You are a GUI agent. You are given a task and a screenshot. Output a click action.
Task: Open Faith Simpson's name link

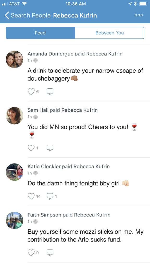[44, 215]
